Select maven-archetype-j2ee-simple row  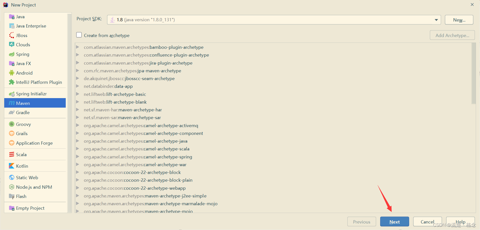273,196
